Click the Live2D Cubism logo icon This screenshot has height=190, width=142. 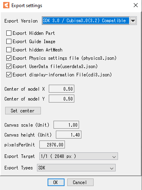(6, 5)
